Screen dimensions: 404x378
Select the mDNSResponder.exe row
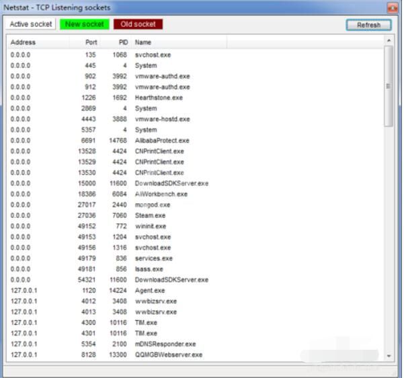pos(196,344)
